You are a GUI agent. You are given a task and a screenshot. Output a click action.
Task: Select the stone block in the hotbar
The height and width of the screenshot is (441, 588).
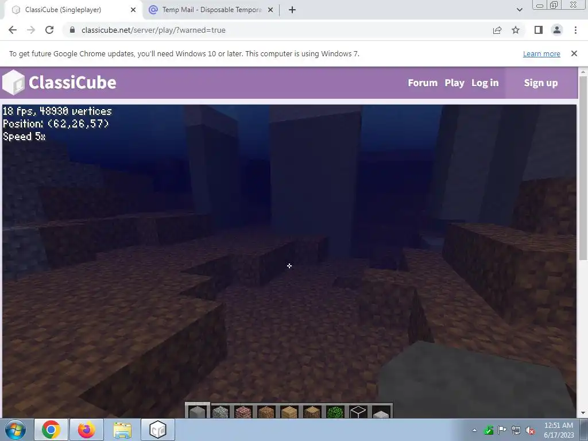tap(198, 411)
